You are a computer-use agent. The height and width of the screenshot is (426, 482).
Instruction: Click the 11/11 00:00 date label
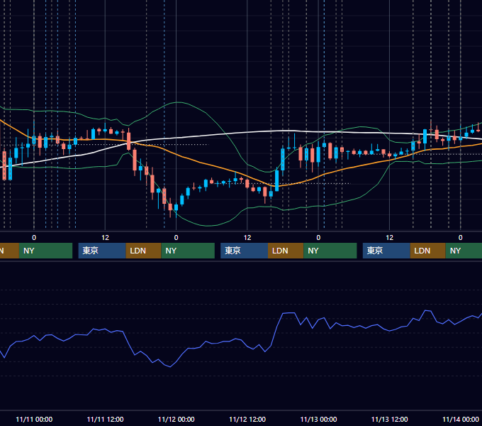pos(34,419)
